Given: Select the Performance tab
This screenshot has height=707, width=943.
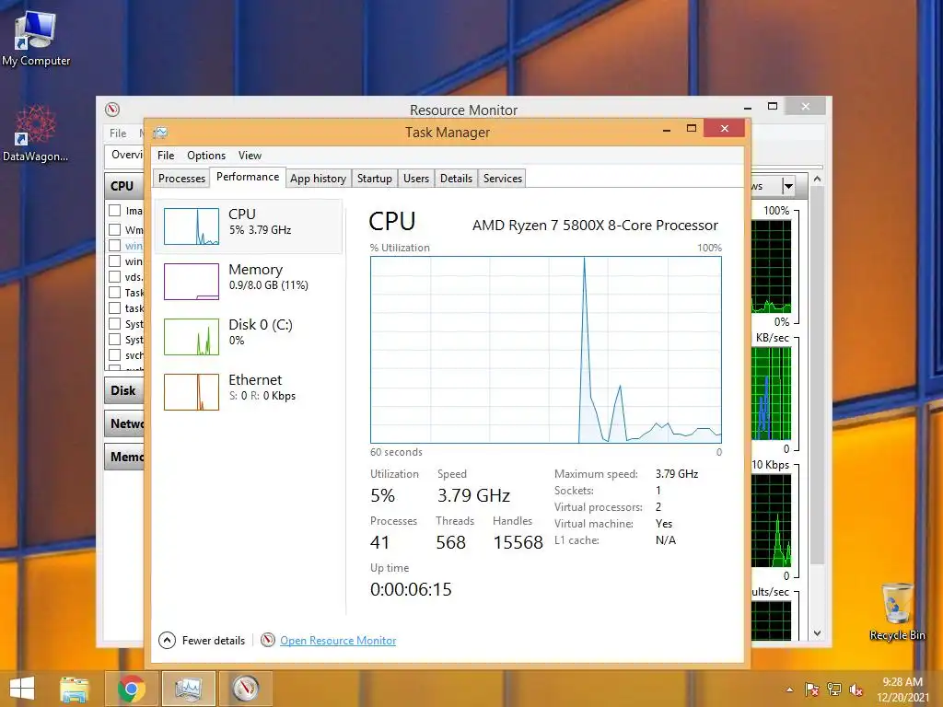Looking at the screenshot, I should [248, 177].
